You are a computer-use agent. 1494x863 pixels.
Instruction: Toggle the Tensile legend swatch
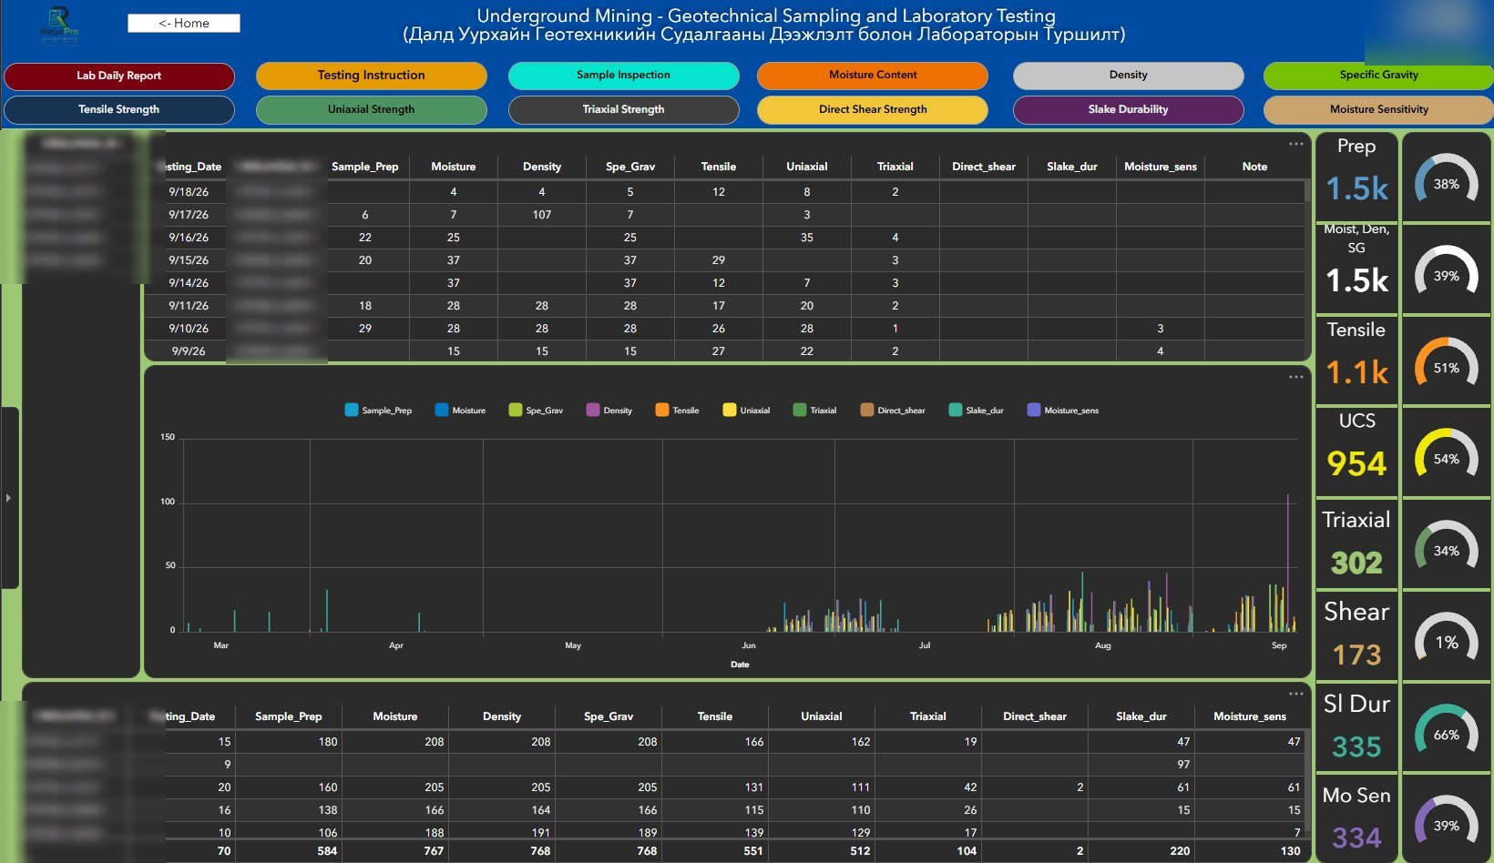click(662, 410)
